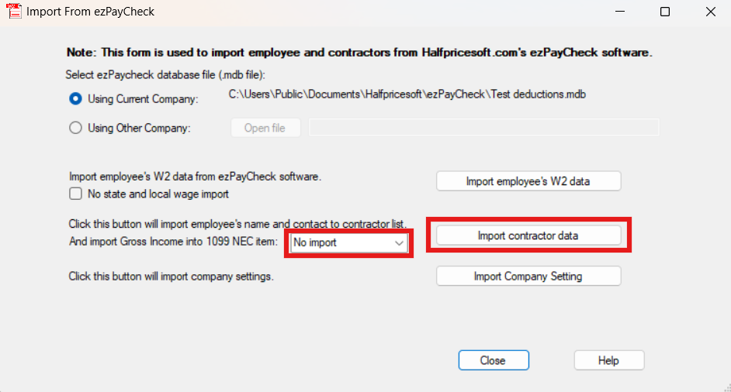
Task: Open Help for the import form
Action: [609, 360]
